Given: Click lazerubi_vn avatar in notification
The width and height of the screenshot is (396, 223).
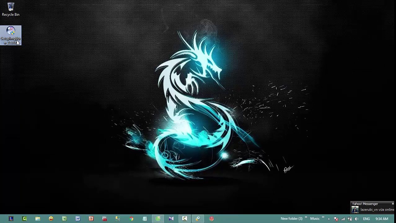Looking at the screenshot, I should point(355,210).
